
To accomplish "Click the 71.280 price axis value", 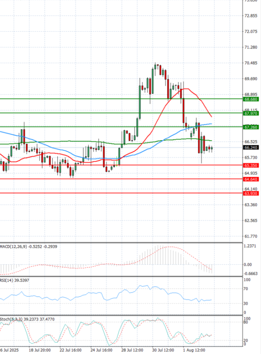I will click(x=251, y=47).
